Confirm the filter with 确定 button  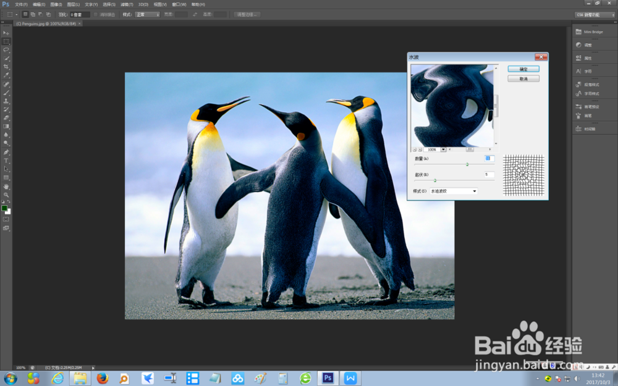(x=523, y=69)
